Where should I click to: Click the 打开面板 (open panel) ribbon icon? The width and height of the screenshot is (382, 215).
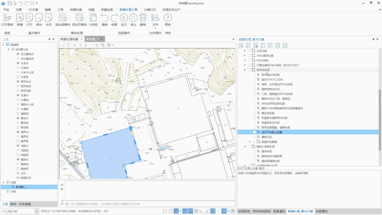[7, 18]
